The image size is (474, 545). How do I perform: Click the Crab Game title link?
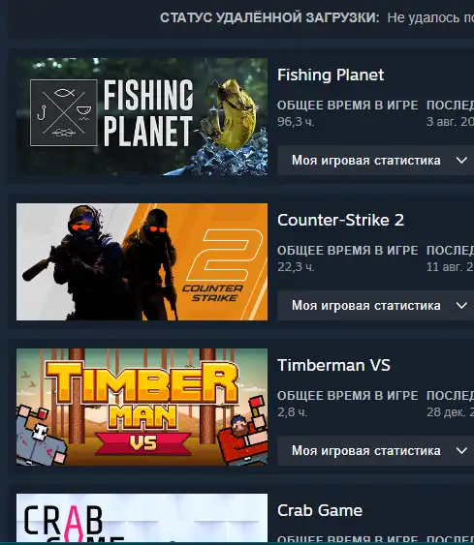[320, 510]
